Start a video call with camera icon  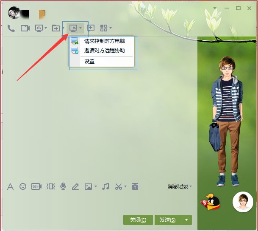tap(25, 28)
